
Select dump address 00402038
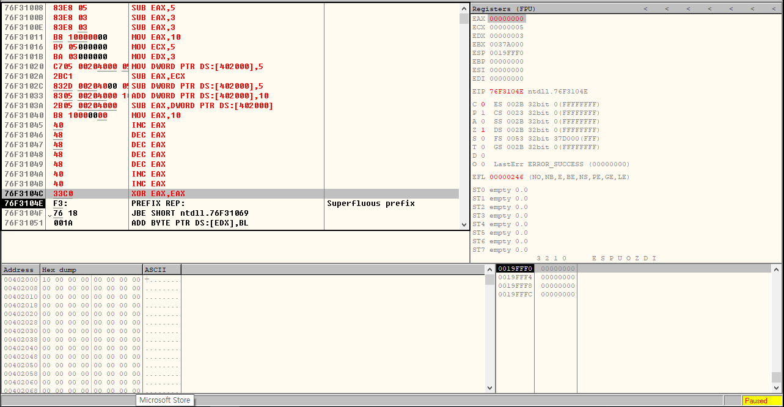[x=21, y=339]
